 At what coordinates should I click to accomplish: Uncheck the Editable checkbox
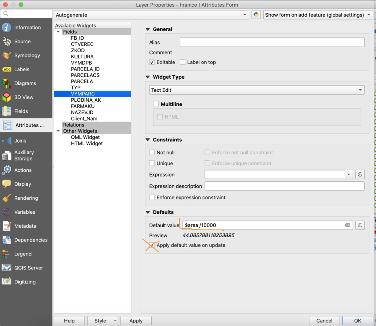coord(152,62)
